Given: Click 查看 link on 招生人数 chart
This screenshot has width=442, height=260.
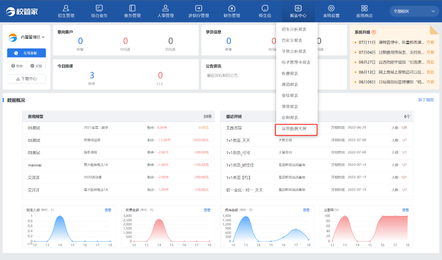Looking at the screenshot, I should pos(108,210).
